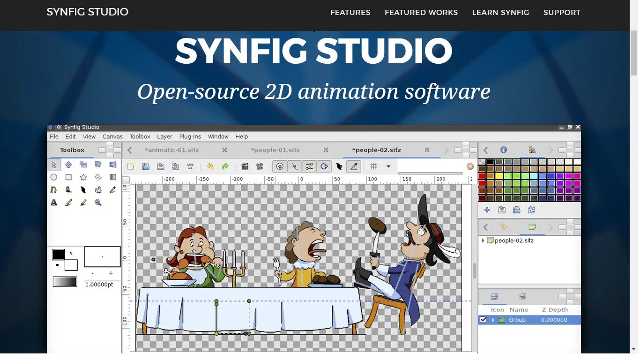Screen dimensions: 640x360
Task: Select the Smooth Move tool
Action: 68,165
